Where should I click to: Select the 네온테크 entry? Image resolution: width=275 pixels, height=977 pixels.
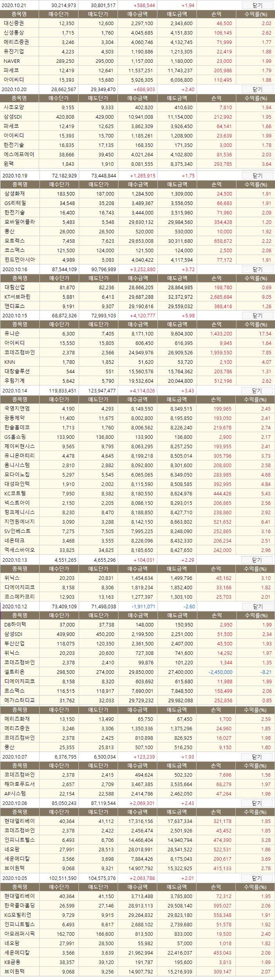point(137,541)
